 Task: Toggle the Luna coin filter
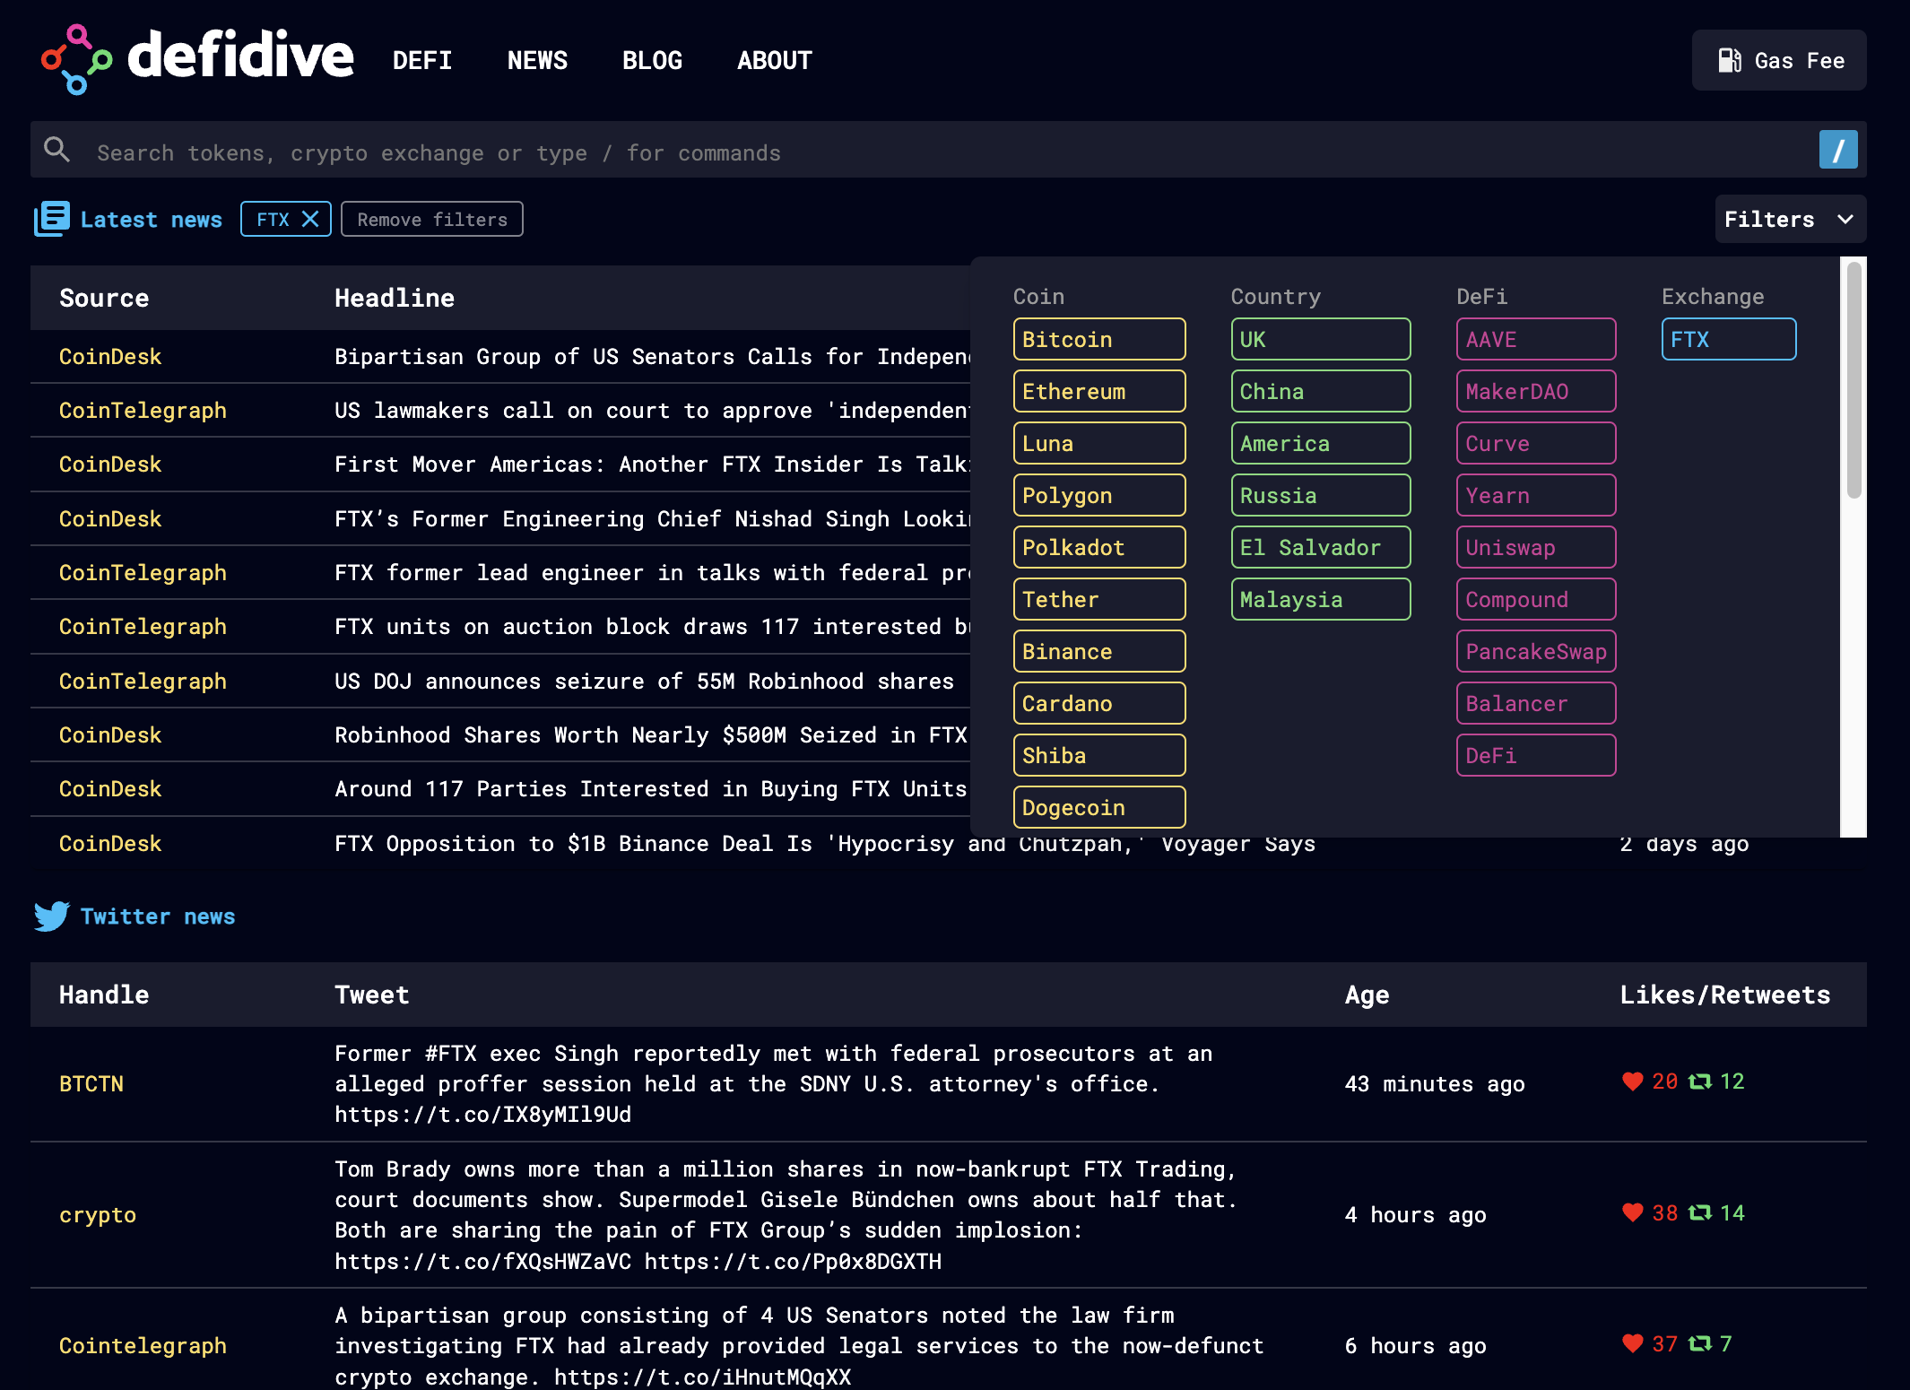[1099, 443]
